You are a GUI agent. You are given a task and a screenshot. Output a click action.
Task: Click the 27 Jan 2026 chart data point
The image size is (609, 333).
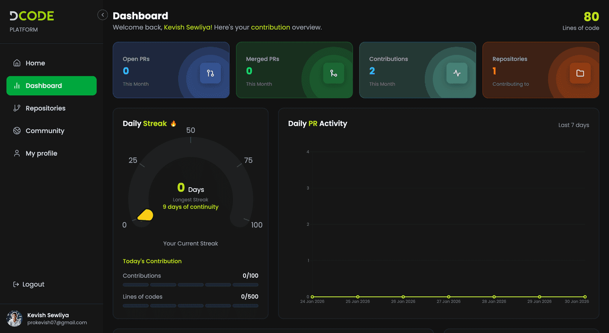pyautogui.click(x=449, y=296)
